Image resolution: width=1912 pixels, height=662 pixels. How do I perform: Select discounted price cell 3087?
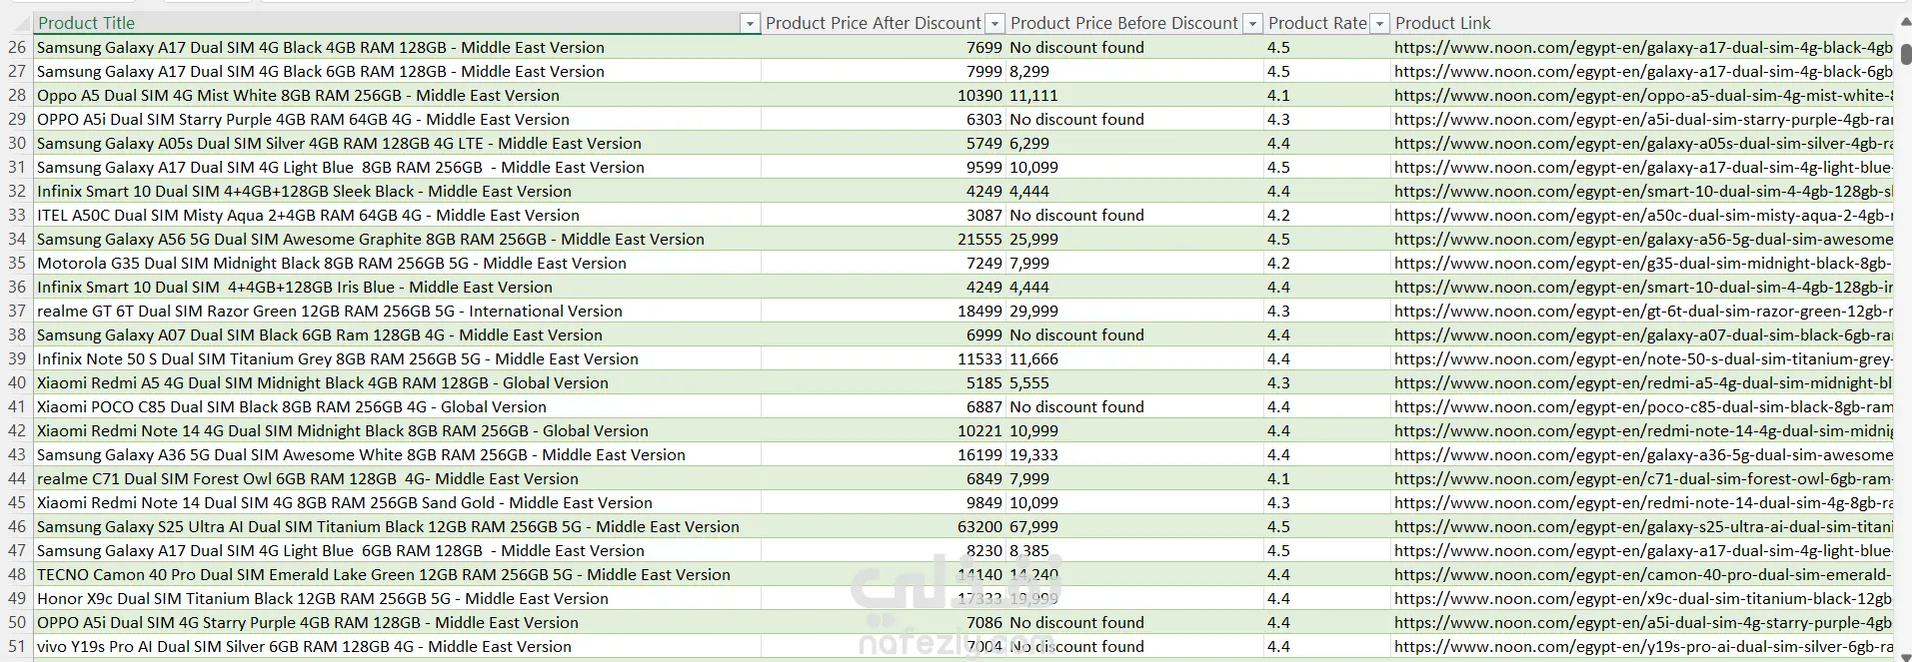point(884,215)
